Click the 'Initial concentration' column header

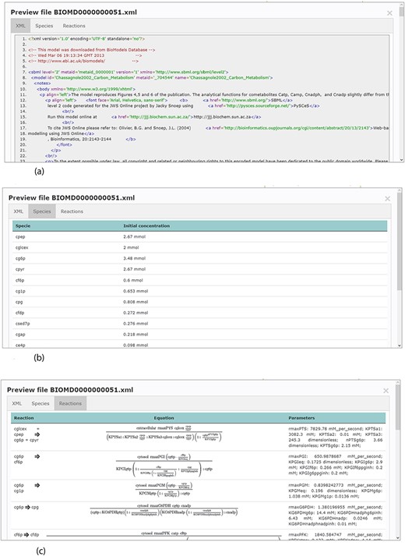146,225
